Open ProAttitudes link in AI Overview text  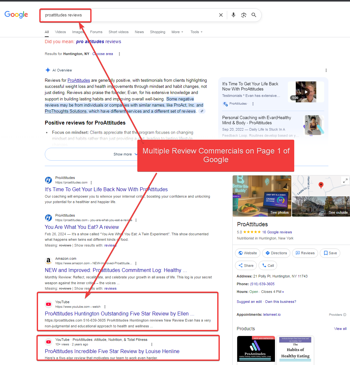click(79, 80)
